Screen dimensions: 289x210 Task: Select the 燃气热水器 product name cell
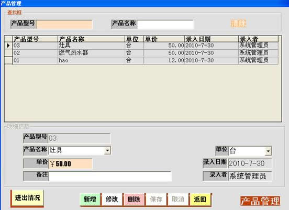(x=92, y=53)
